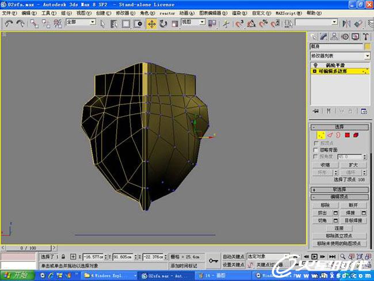Screen dimensions: 374x281
Task: Click the 断开 button
Action: point(353,205)
